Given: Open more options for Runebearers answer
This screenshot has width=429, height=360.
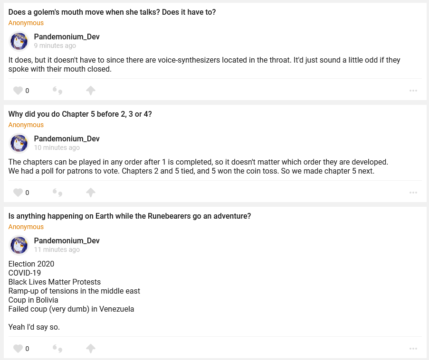Looking at the screenshot, I should (413, 349).
